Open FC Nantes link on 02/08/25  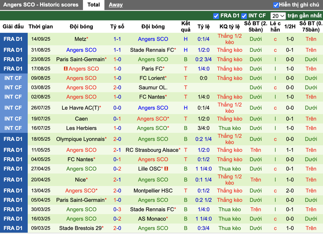click(152, 97)
